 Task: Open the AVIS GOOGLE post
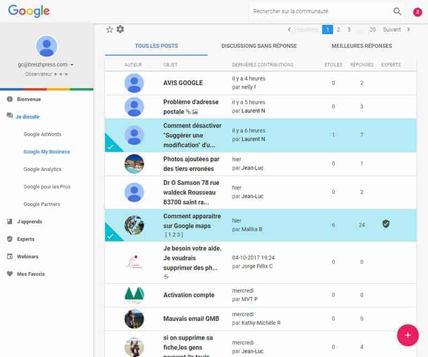[x=183, y=83]
